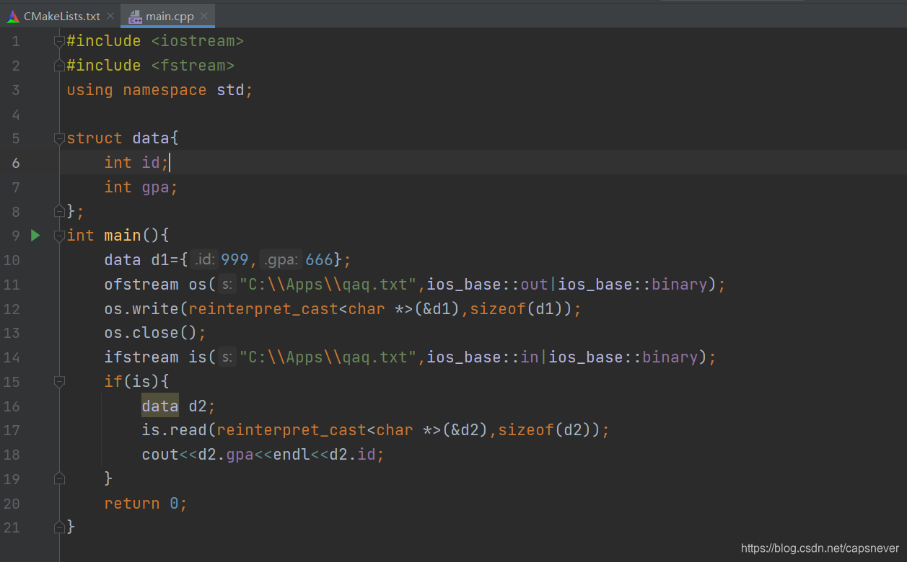Click 'cout' on line 18
Viewport: 907px width, 562px height.
[x=159, y=455]
